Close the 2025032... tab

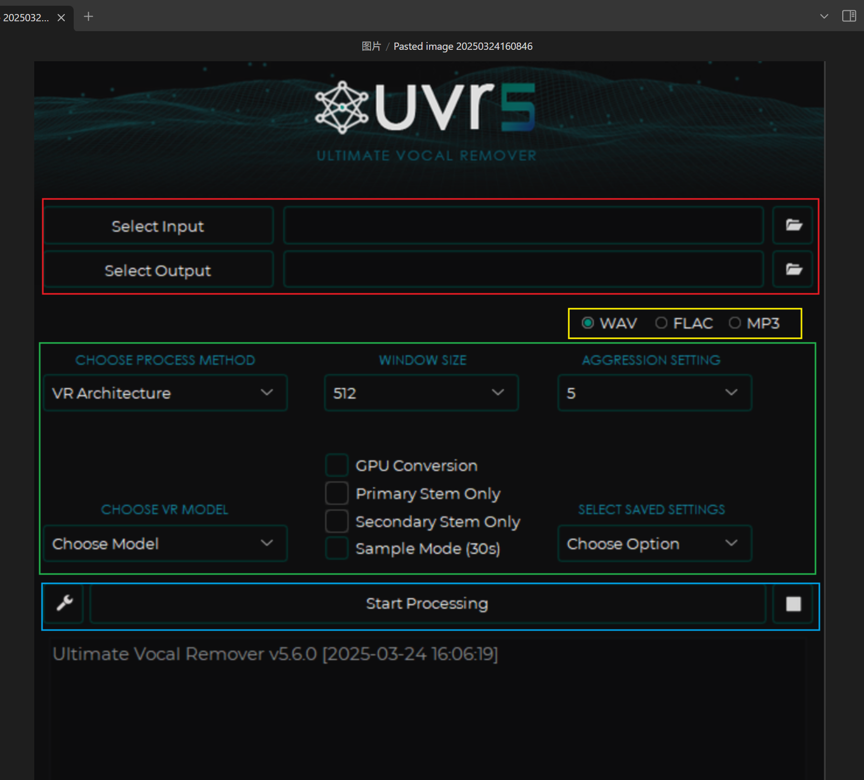click(61, 18)
